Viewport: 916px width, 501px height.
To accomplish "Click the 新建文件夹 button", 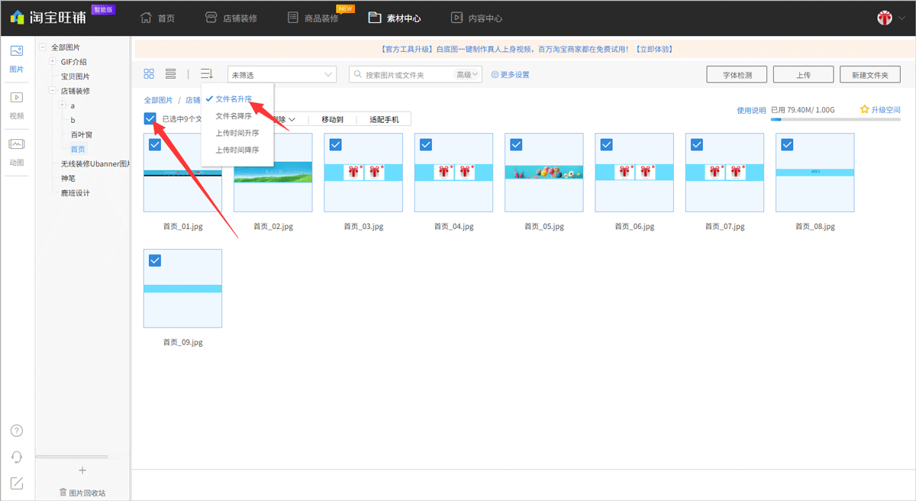I will pos(869,75).
